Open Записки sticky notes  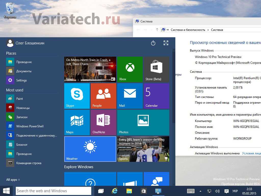tap(32, 117)
